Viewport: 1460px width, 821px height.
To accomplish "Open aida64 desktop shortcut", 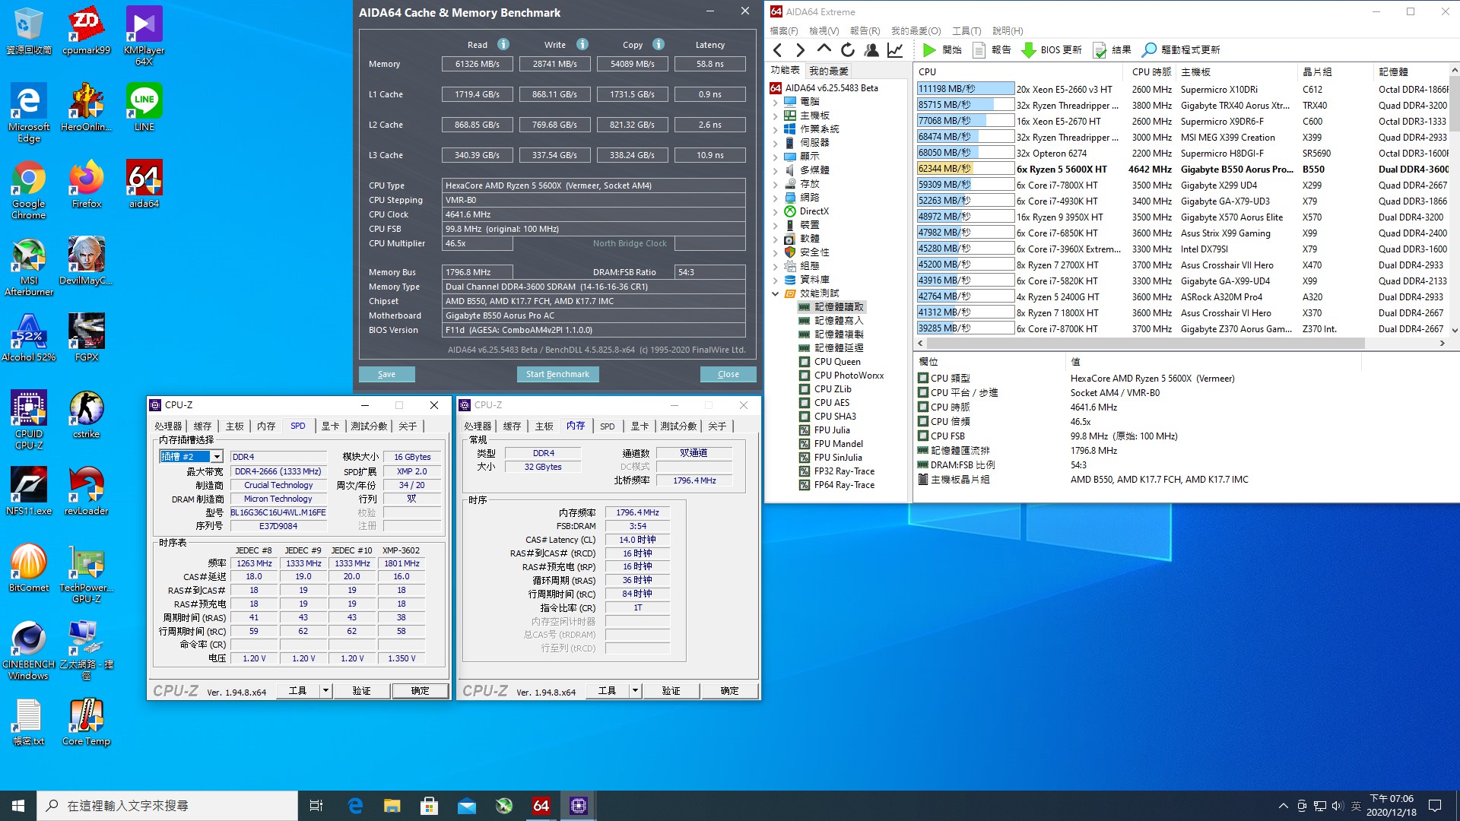I will point(144,185).
